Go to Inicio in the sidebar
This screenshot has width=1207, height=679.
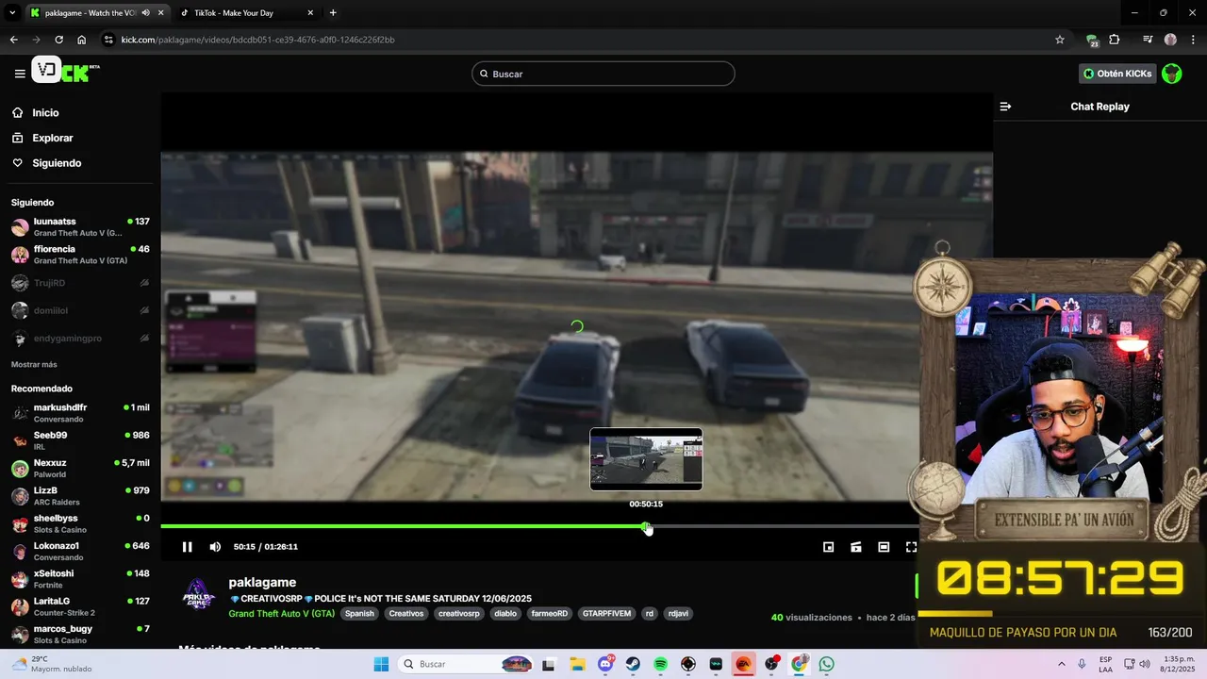point(45,113)
